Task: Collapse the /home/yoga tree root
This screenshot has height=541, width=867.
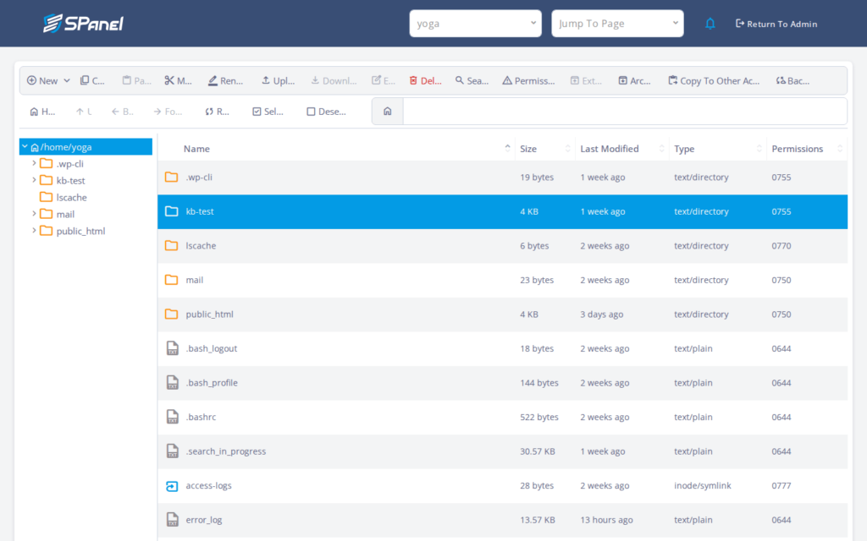Action: pos(25,147)
